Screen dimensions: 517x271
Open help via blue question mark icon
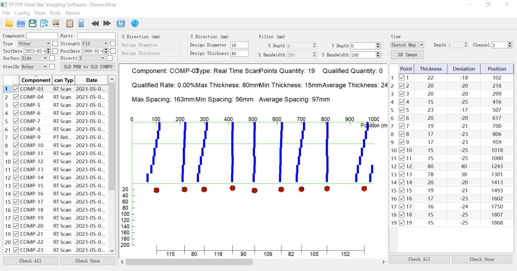pyautogui.click(x=134, y=23)
